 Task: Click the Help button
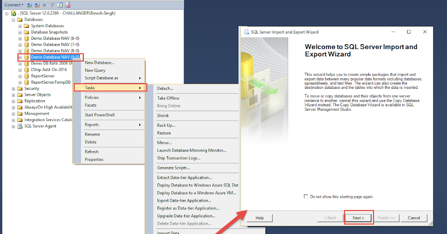coord(259,218)
